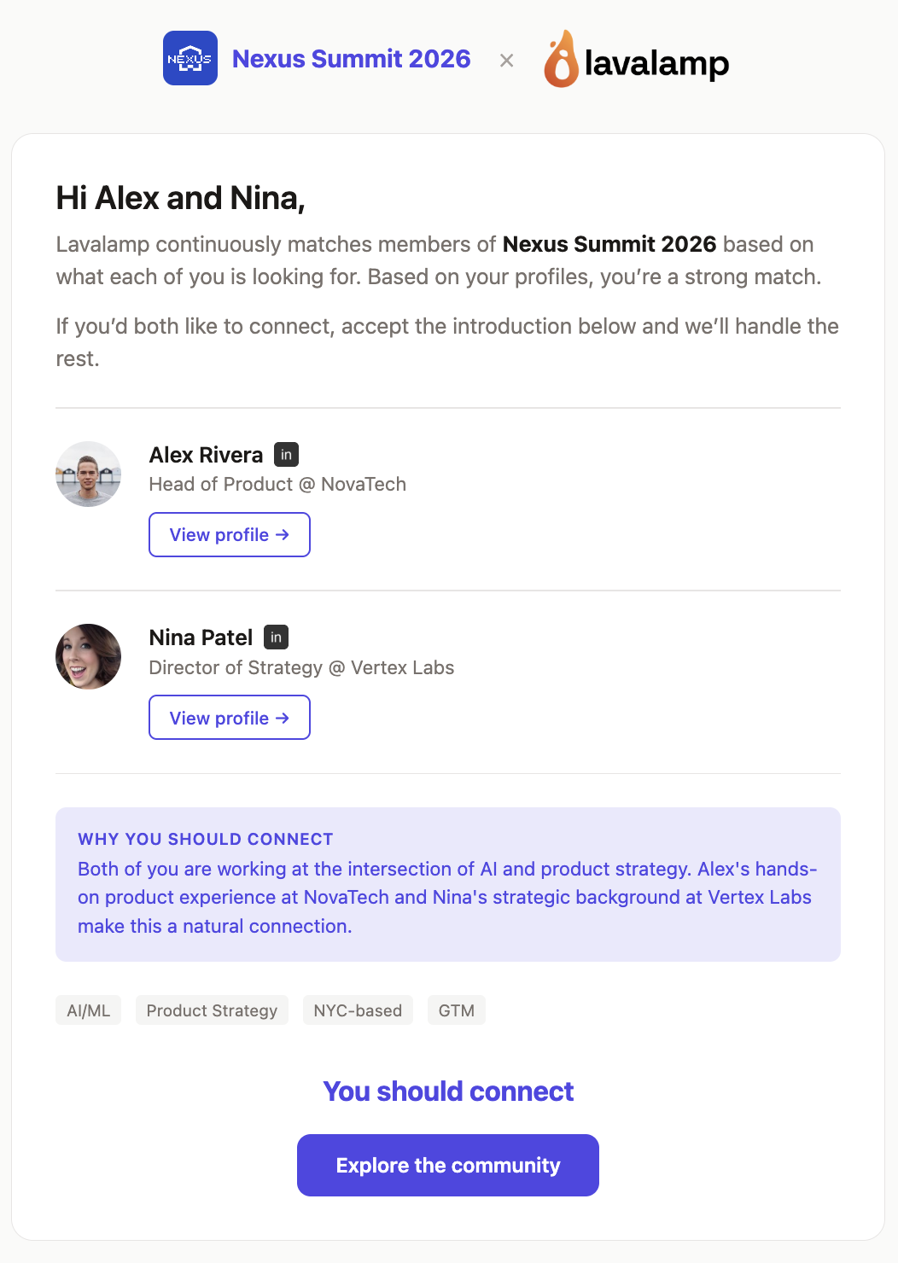View Nina Patel's profile
The width and height of the screenshot is (898, 1263).
pos(229,718)
